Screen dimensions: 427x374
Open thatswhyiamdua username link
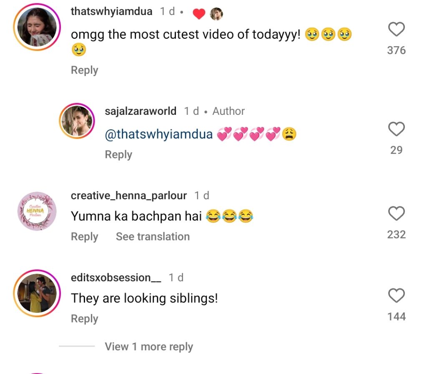(x=111, y=11)
